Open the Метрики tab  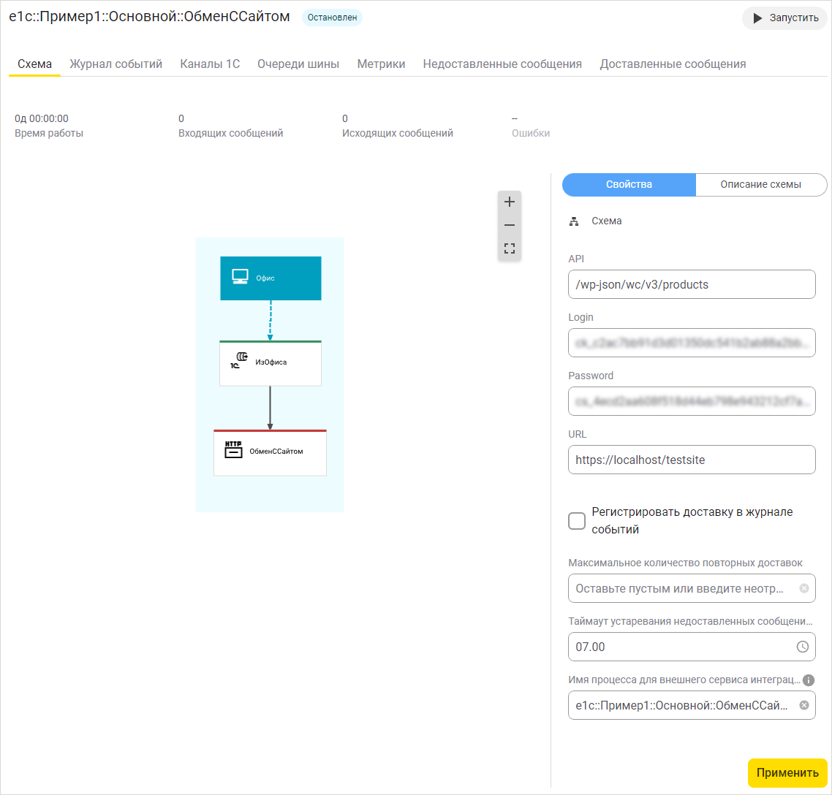click(381, 64)
